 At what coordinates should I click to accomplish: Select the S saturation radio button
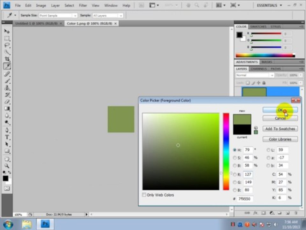coord(235,157)
